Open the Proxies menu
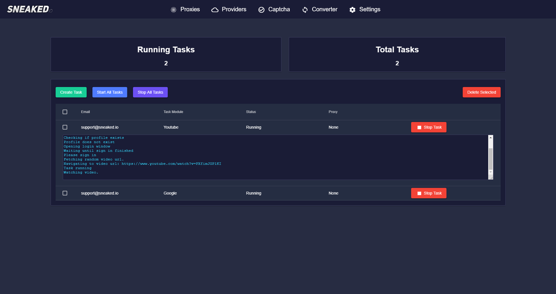Viewport: 556px width, 294px height. [x=185, y=9]
